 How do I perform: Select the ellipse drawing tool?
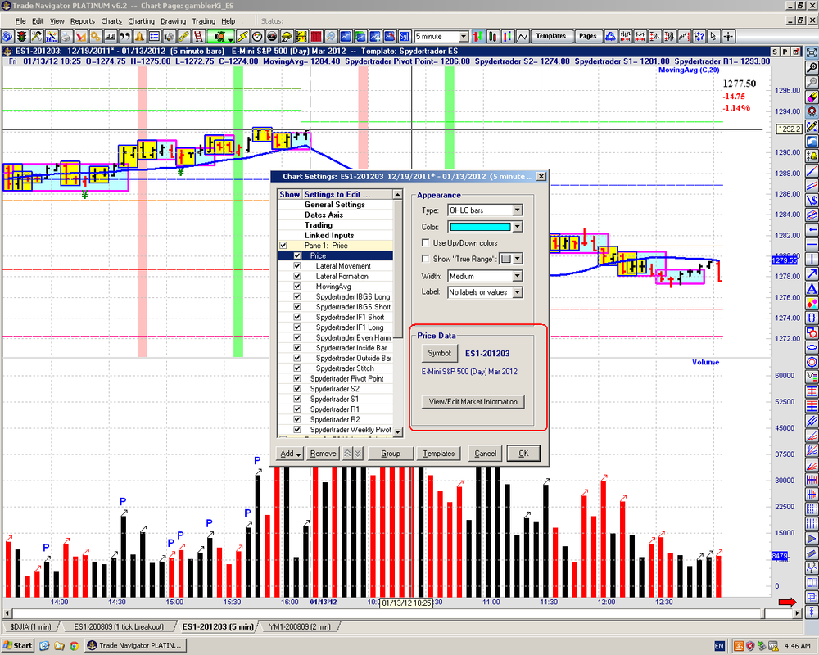coord(812,347)
